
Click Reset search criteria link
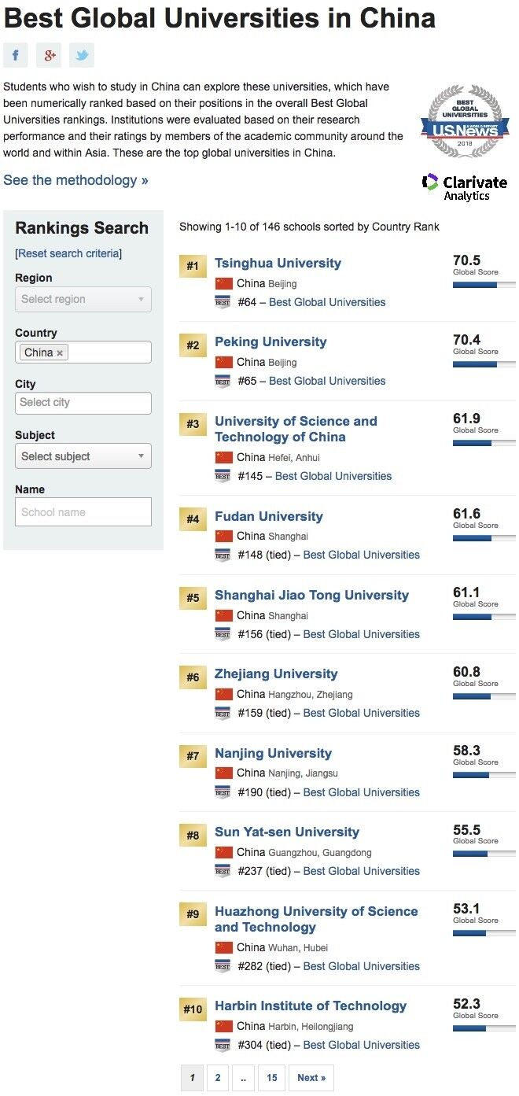click(69, 253)
